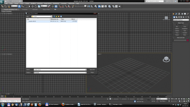Screen dimensions: 190x107
Task: Toggle Window/Crossing selection mode
Action: click(x=29, y=6)
